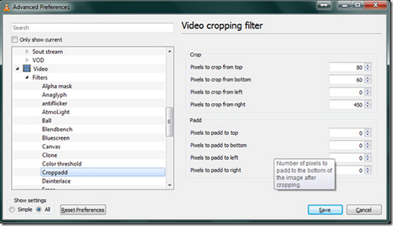393x226 pixels.
Task: Click the double-arrow title bar button
Action: (324, 5)
